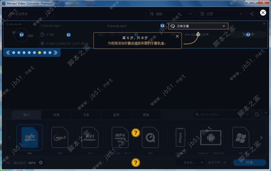Go to the previous tutorial step
Viewport: 271px width, 171px height.
pos(8,53)
